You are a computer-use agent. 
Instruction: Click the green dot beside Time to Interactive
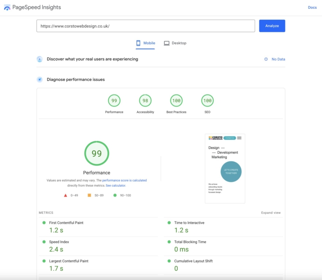(x=169, y=223)
